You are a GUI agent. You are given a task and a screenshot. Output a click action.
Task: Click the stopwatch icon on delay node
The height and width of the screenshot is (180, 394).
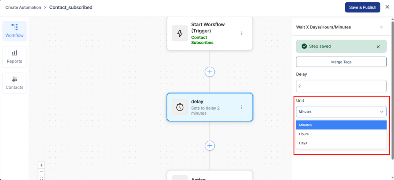pos(180,107)
